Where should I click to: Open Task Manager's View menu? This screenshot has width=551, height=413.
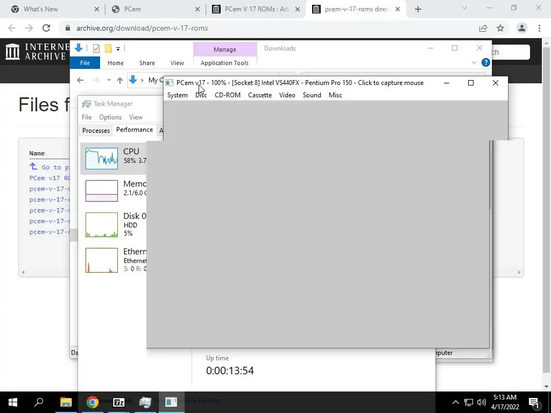tap(136, 117)
